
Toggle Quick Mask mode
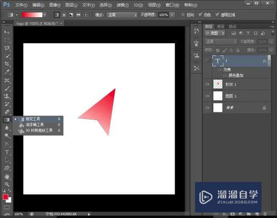tap(7, 207)
